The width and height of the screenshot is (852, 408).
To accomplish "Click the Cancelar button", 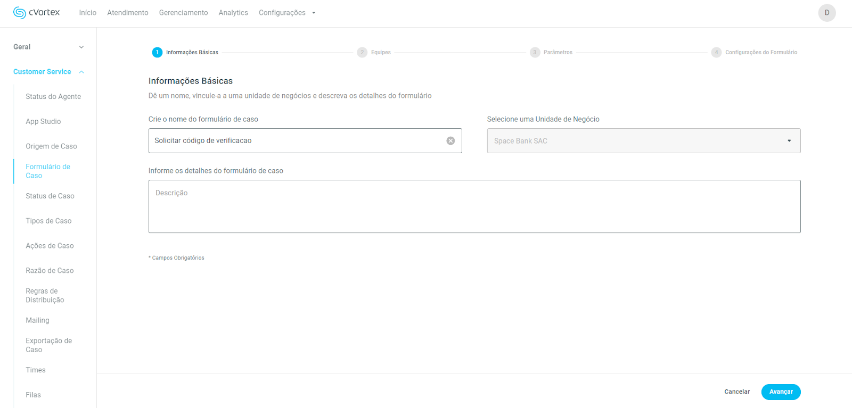I will (736, 392).
